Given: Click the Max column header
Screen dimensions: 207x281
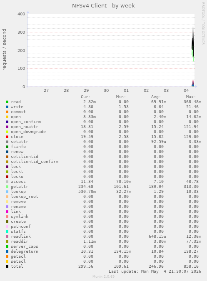Looking at the screenshot, I should (191, 97).
